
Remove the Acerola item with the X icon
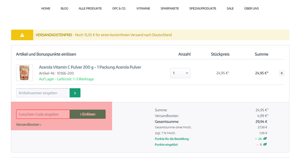pyautogui.click(x=281, y=73)
